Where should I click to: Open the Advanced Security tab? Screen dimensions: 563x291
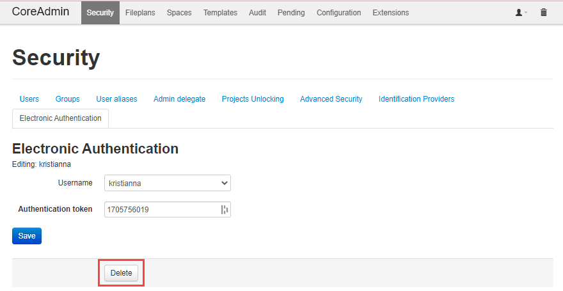coord(331,99)
